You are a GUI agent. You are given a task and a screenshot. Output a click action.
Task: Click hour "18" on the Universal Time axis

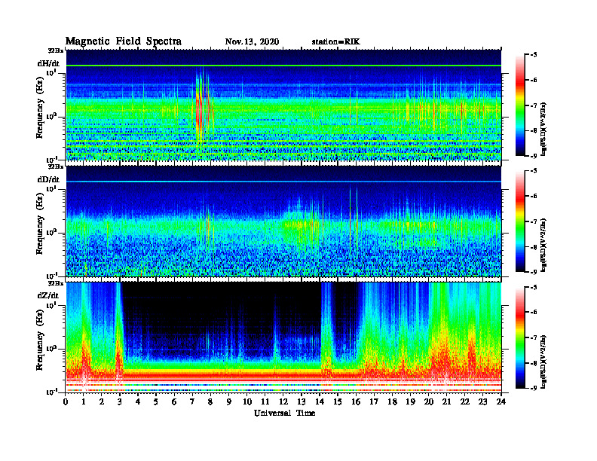pyautogui.click(x=392, y=401)
